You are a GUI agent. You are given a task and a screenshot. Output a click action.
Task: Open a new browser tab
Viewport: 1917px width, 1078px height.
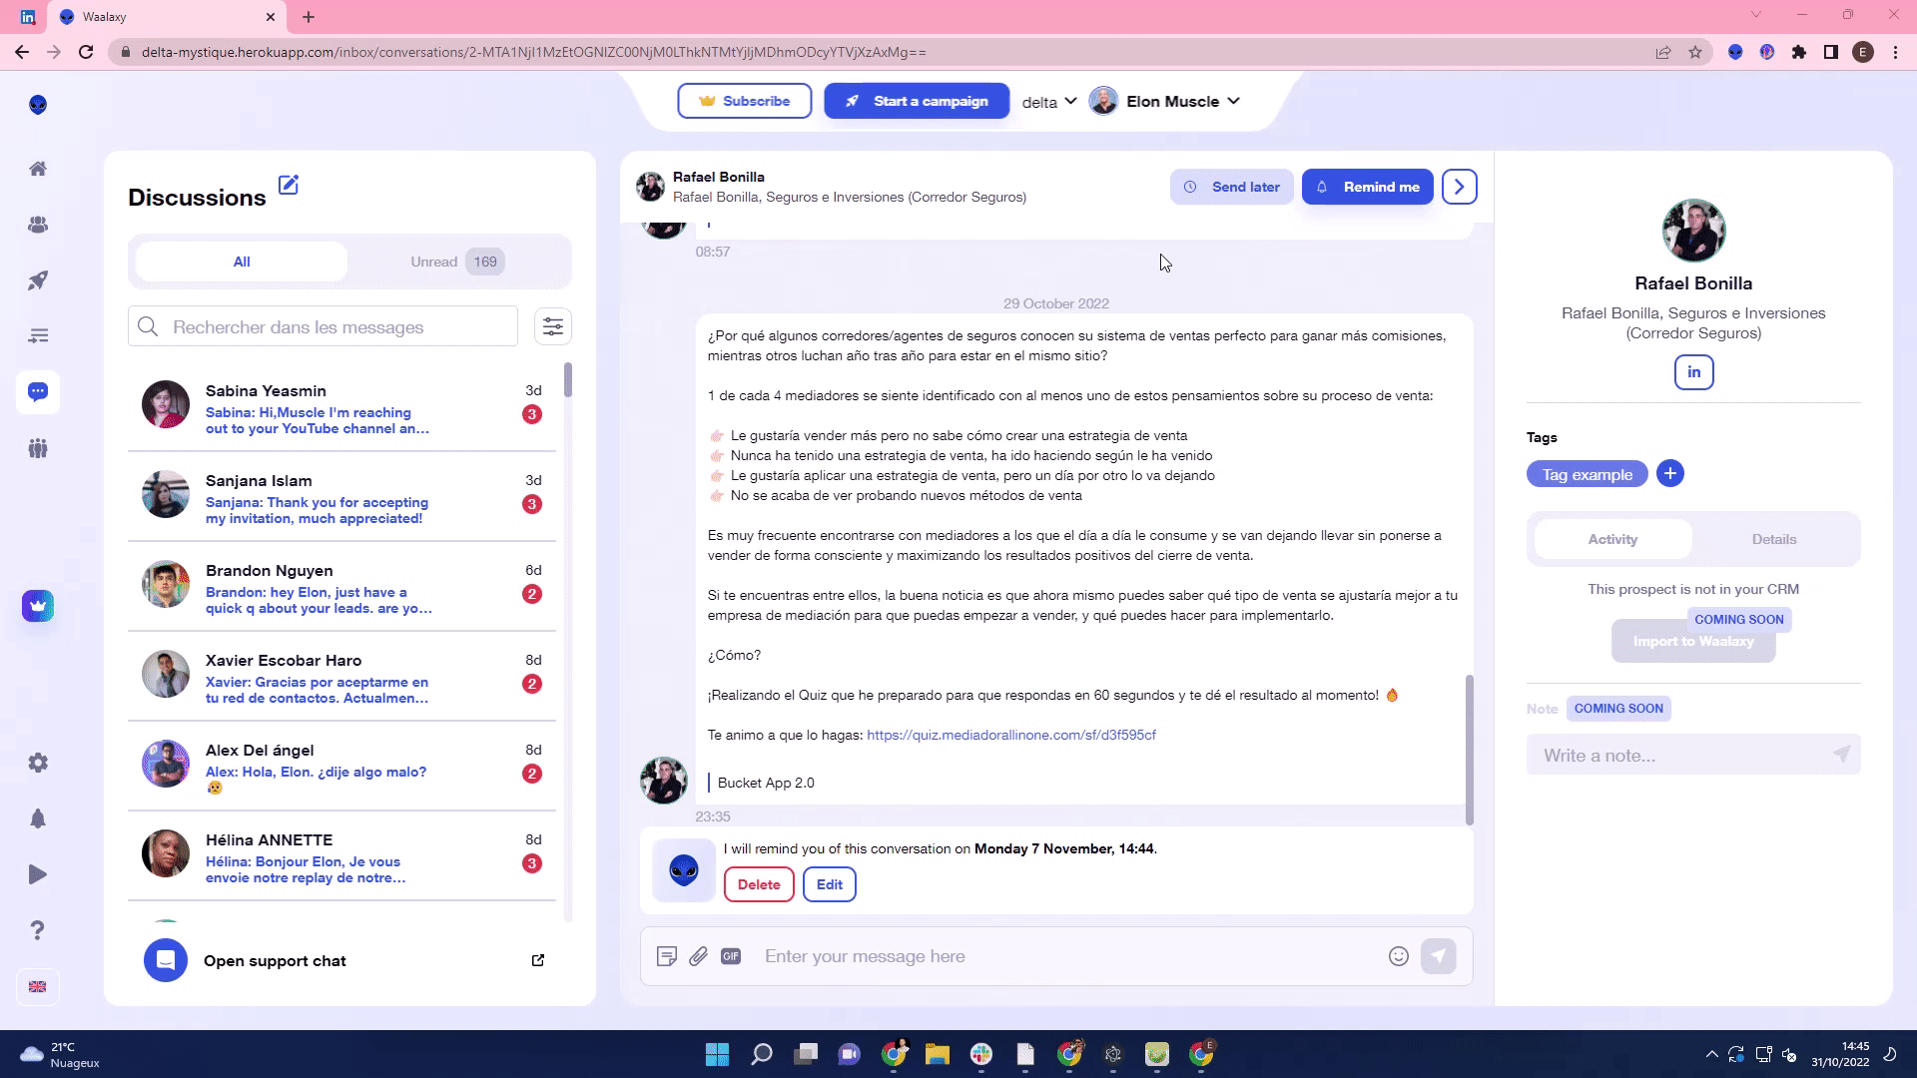(309, 17)
